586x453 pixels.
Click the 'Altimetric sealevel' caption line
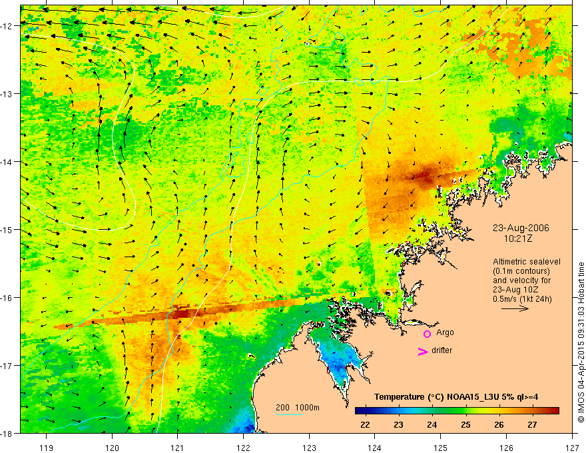[527, 262]
